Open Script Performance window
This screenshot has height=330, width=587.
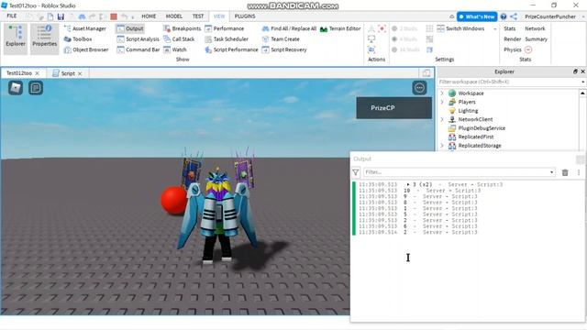coord(231,49)
